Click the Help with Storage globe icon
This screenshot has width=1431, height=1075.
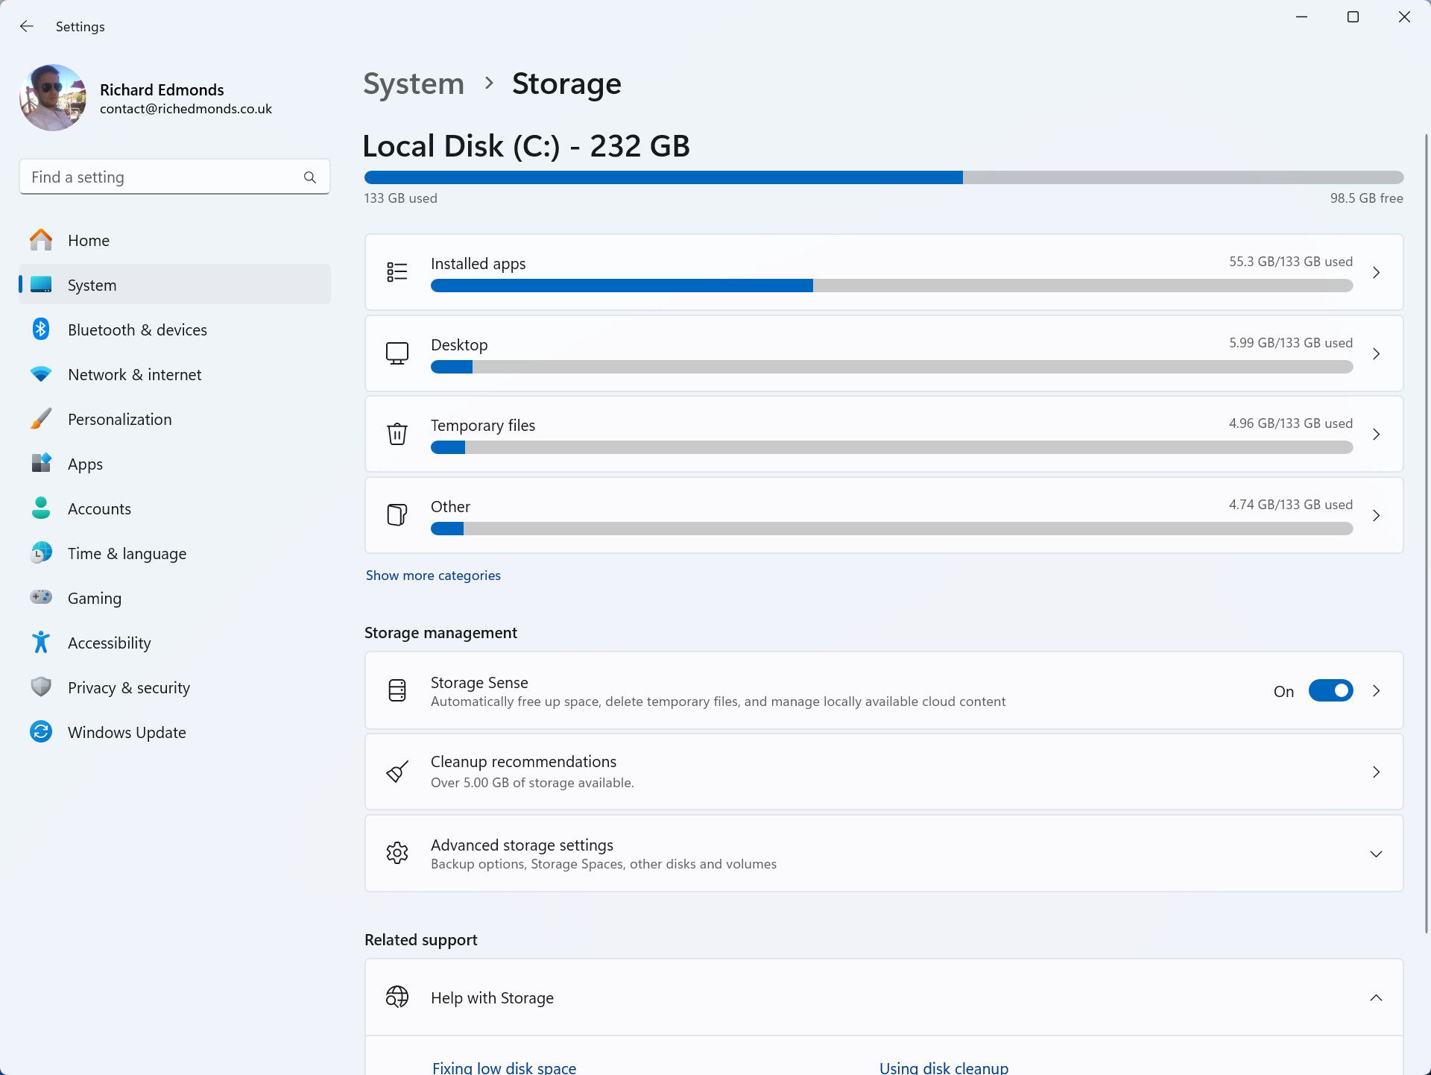[x=397, y=997]
